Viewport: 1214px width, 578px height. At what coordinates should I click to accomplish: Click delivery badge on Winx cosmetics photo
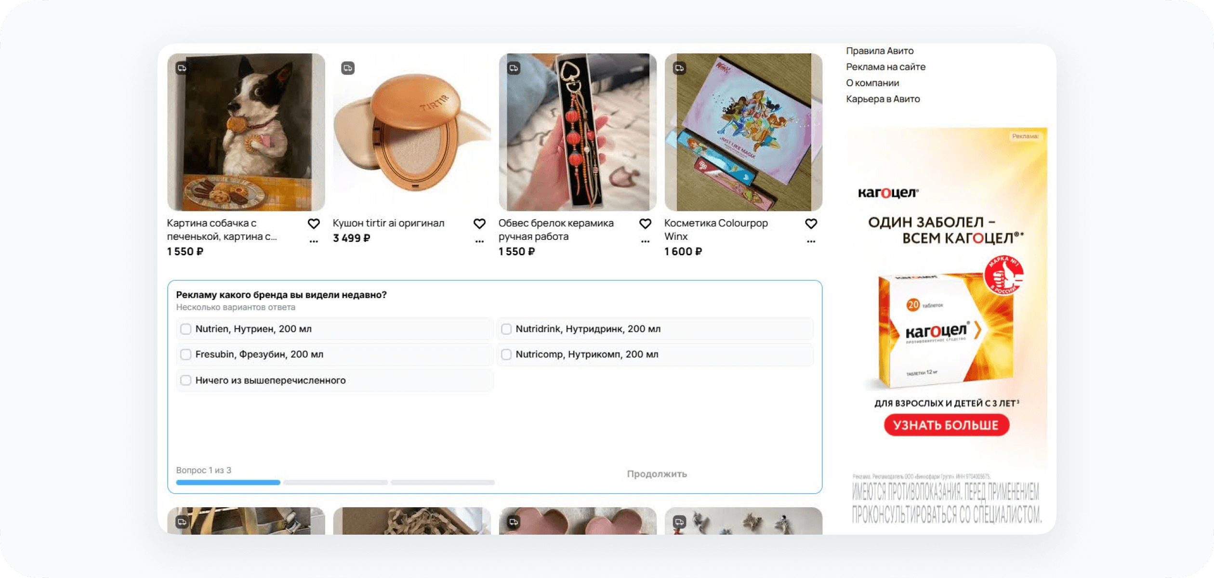pyautogui.click(x=679, y=68)
